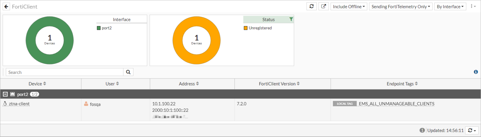
Task: Click the port2 legend label
Action: click(107, 28)
